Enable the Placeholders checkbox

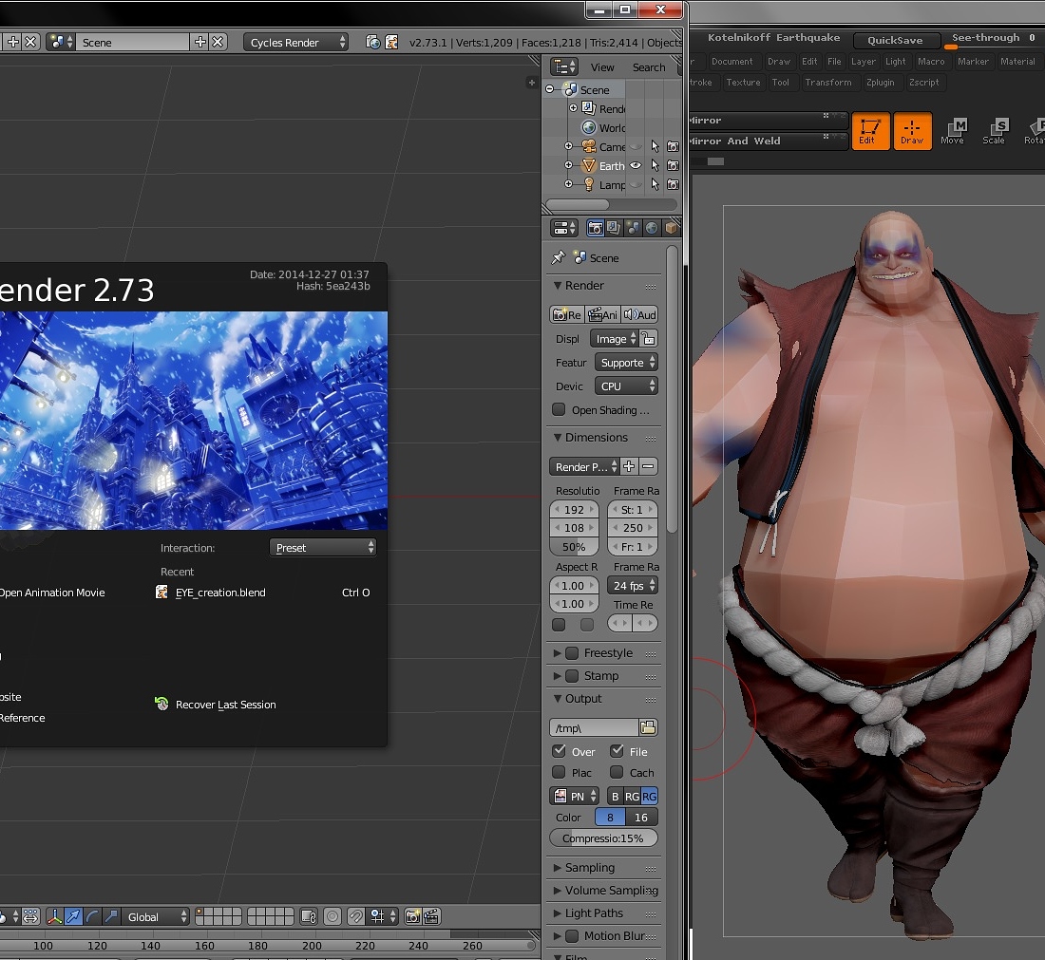[560, 772]
